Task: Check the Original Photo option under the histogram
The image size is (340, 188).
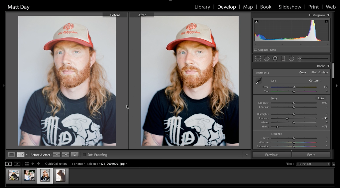Action: 255,50
